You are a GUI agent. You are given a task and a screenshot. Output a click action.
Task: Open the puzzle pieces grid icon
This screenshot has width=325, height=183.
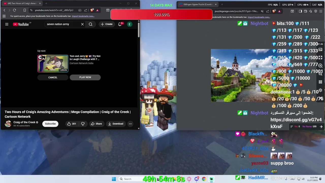(320, 82)
